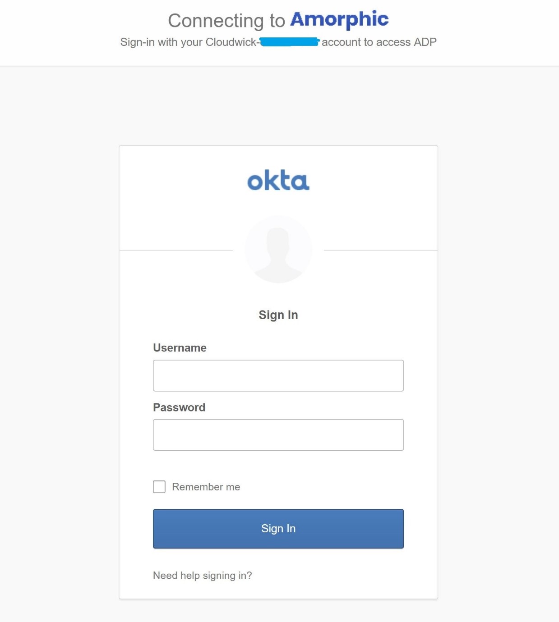559x622 pixels.
Task: Click the user avatar placeholder image
Action: pyautogui.click(x=278, y=249)
